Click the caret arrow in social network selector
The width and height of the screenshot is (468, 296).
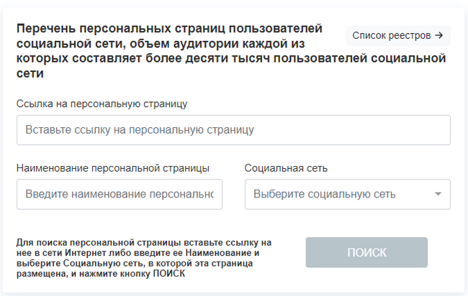point(438,194)
